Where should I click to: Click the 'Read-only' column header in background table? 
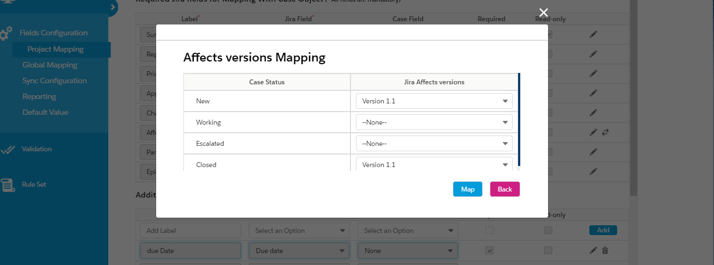(550, 19)
